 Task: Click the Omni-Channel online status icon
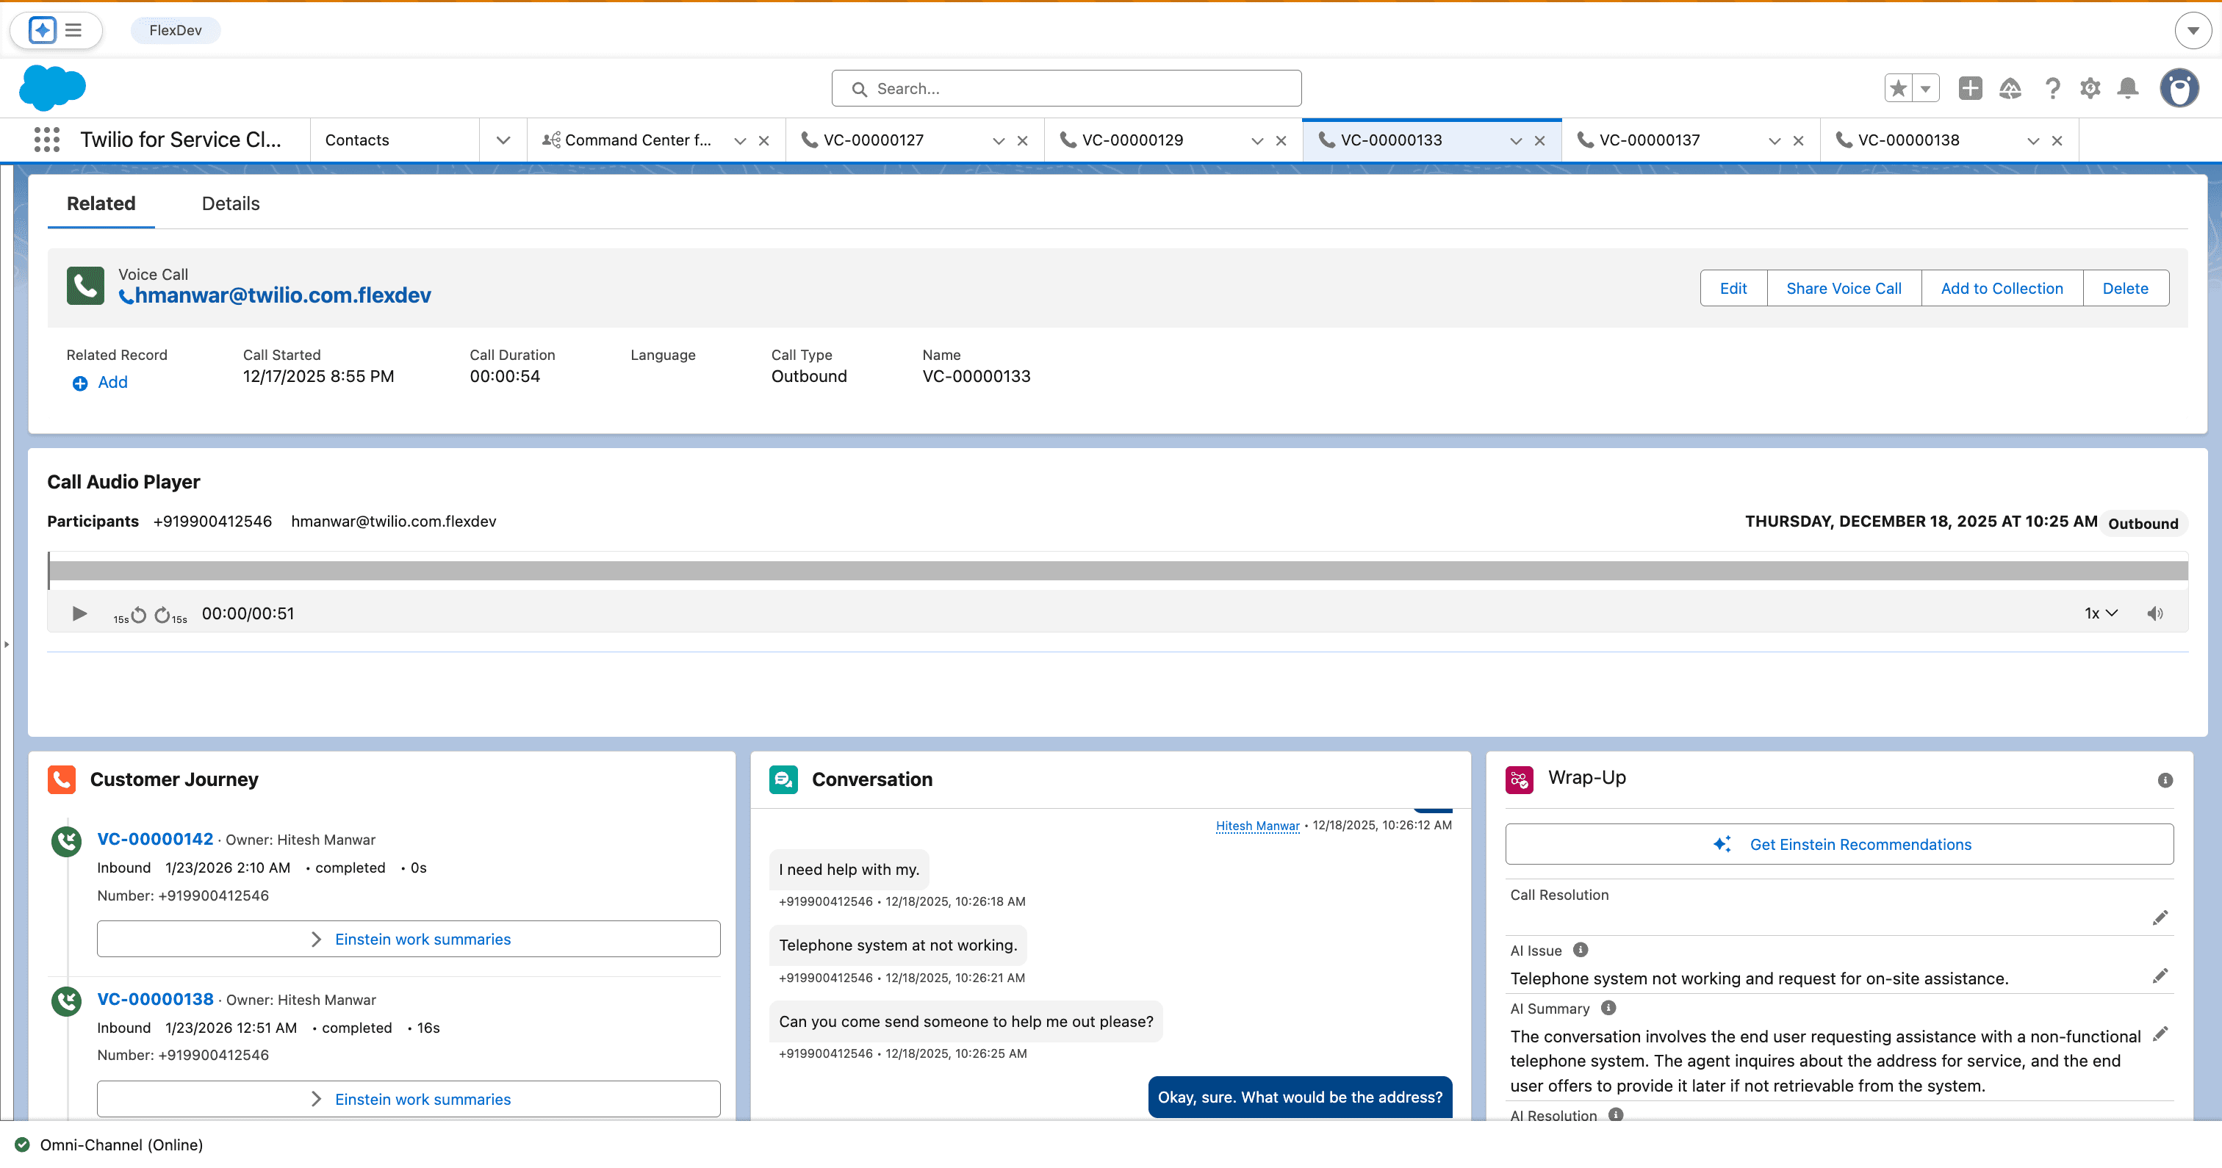[x=23, y=1144]
